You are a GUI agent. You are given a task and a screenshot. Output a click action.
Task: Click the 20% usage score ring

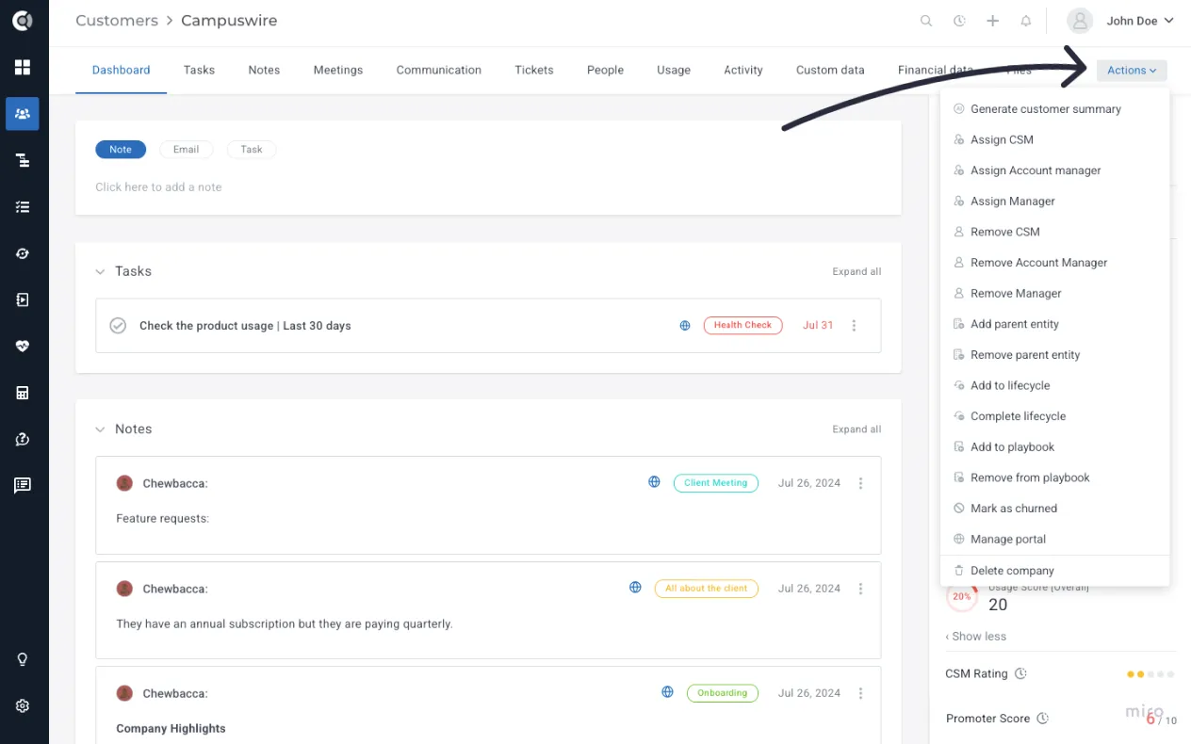(x=961, y=596)
